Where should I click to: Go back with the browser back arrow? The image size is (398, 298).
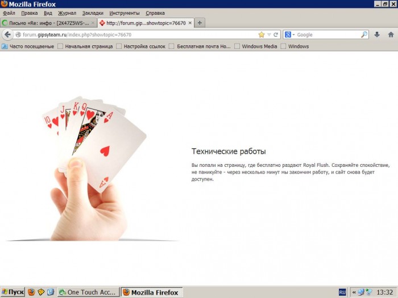click(x=7, y=35)
